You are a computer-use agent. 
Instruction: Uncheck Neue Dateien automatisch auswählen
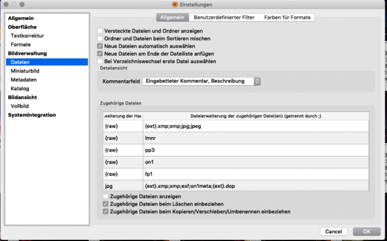point(100,46)
